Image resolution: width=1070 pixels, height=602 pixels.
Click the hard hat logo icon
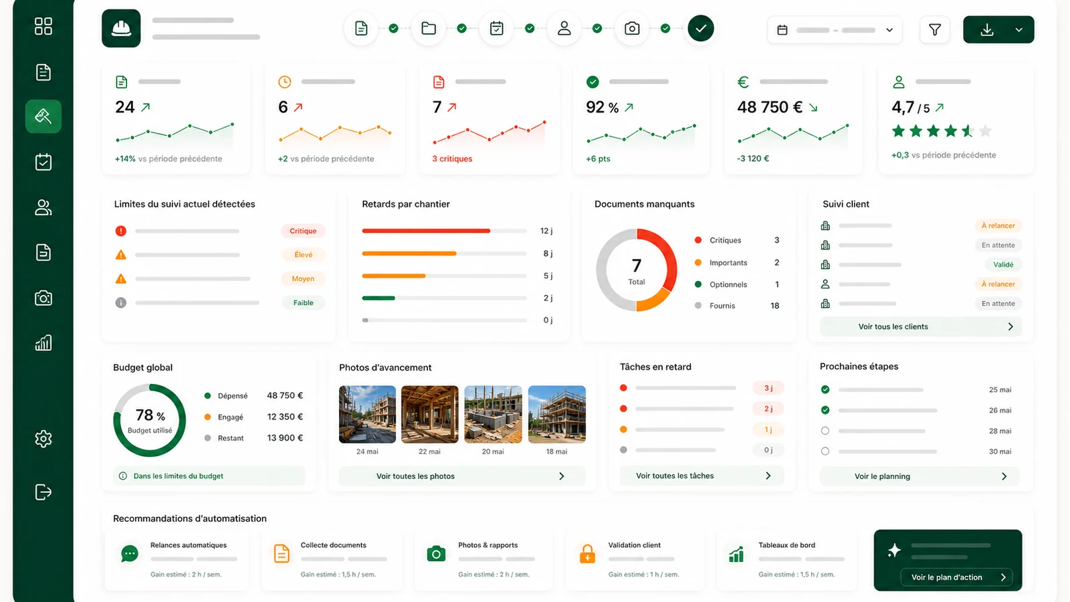click(121, 28)
